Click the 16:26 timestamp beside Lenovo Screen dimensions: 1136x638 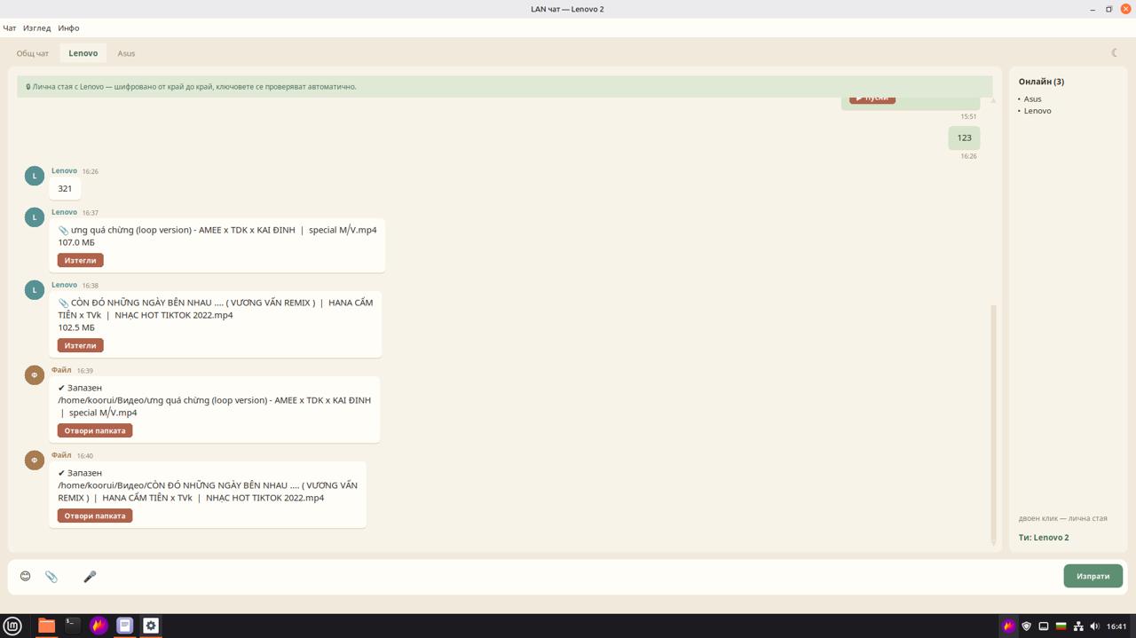pyautogui.click(x=91, y=171)
